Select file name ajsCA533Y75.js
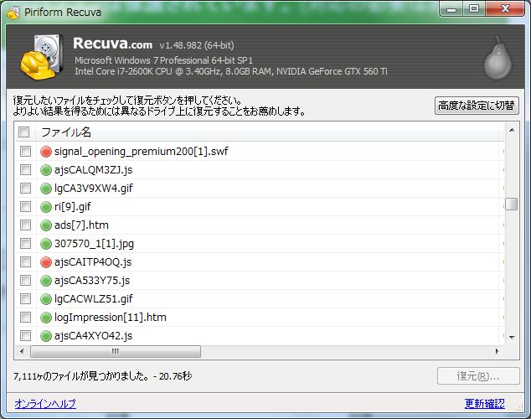Screen dimensions: 531x419 coord(92,281)
